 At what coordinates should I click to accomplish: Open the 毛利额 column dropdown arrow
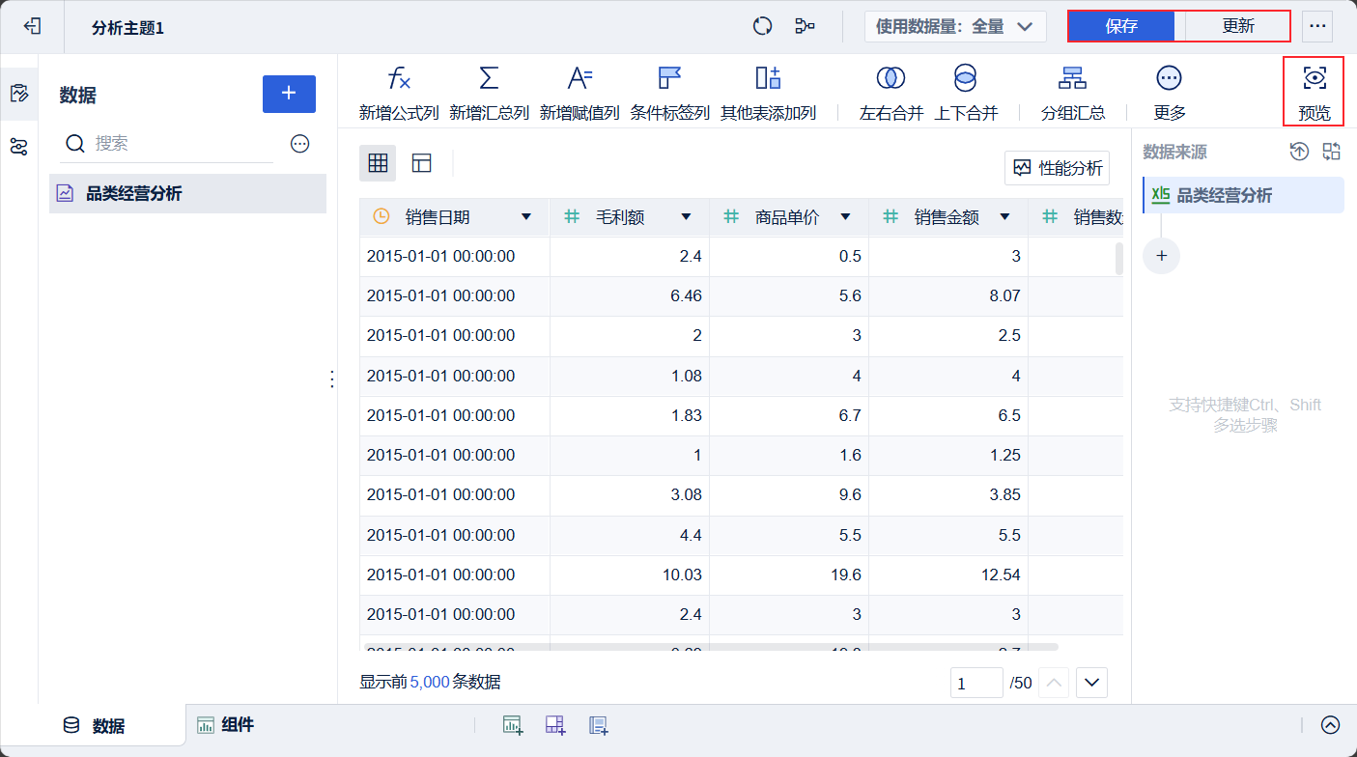click(686, 217)
